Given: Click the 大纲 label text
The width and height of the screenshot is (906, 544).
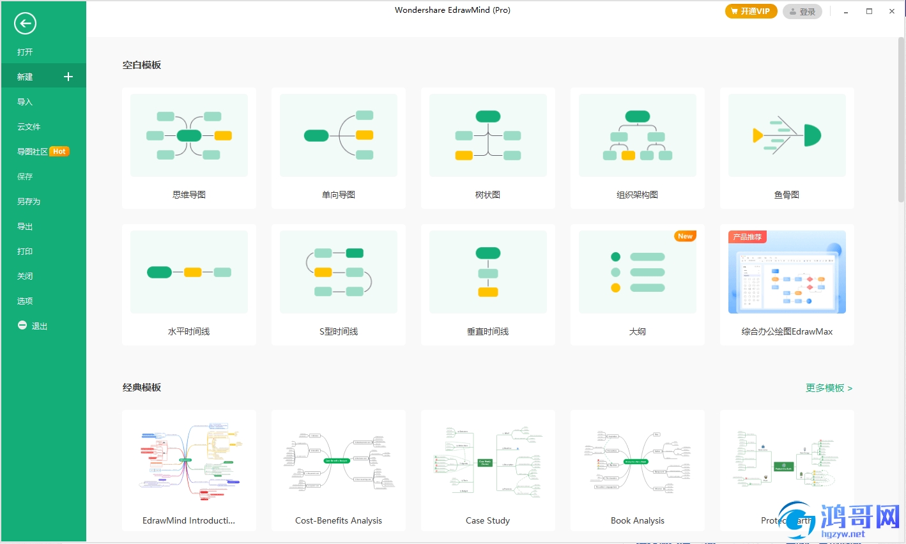Looking at the screenshot, I should [638, 331].
